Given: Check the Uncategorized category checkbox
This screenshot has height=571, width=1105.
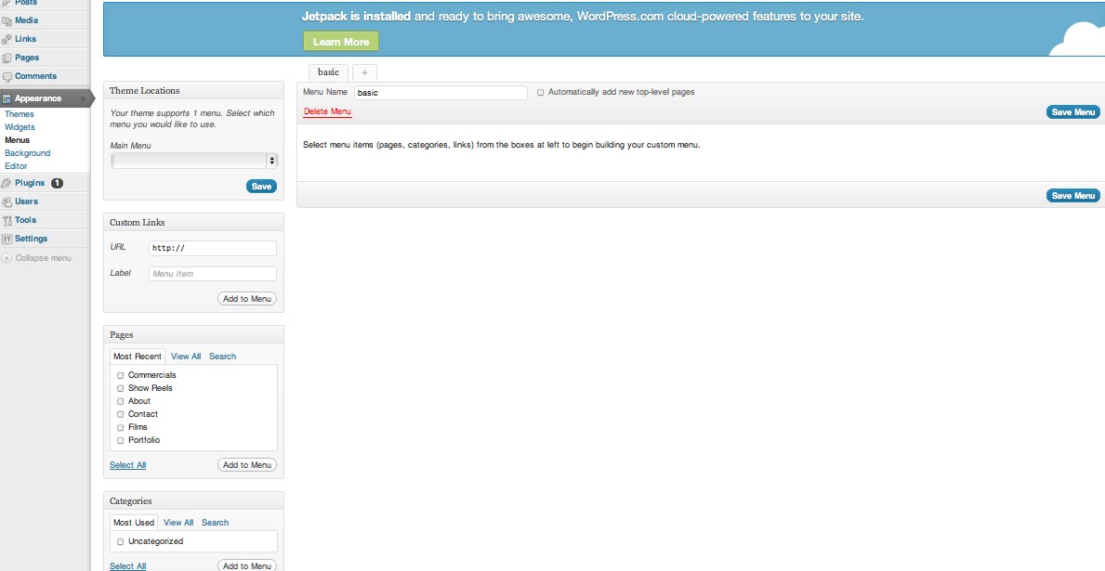Looking at the screenshot, I should click(121, 542).
